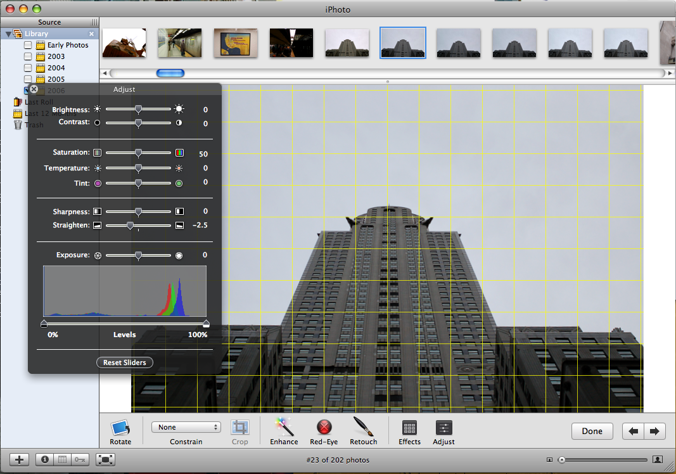Click the keywords key button
676x474 pixels.
(80, 460)
